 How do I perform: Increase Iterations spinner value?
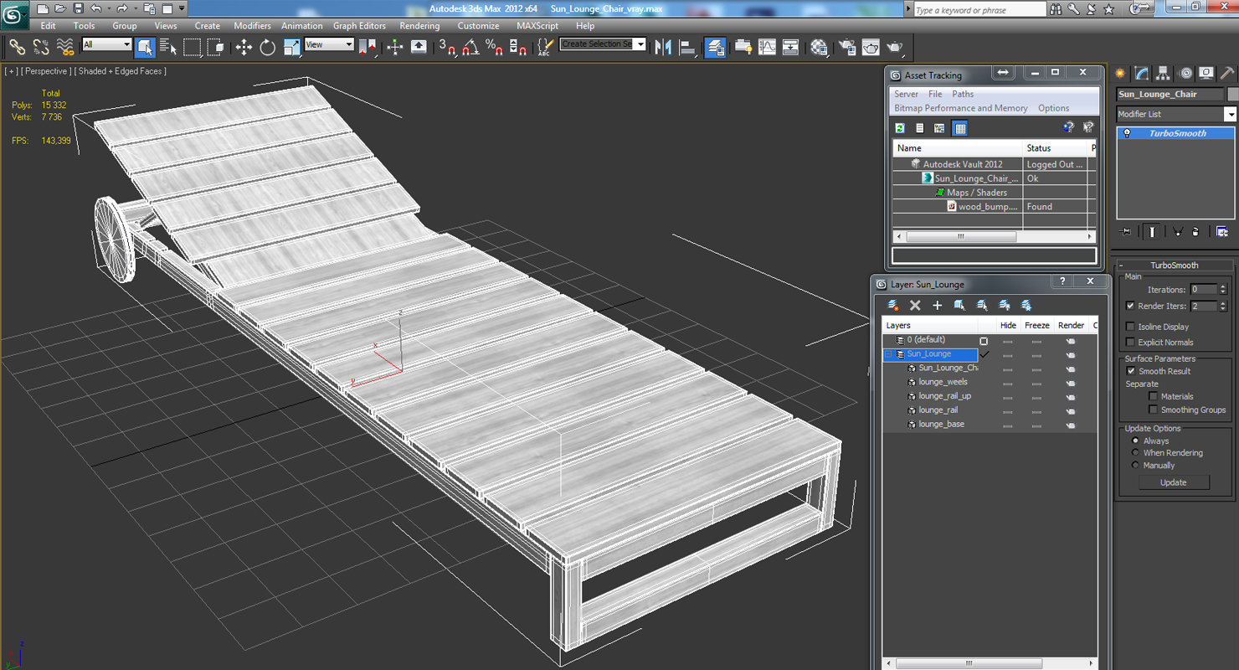pyautogui.click(x=1223, y=287)
